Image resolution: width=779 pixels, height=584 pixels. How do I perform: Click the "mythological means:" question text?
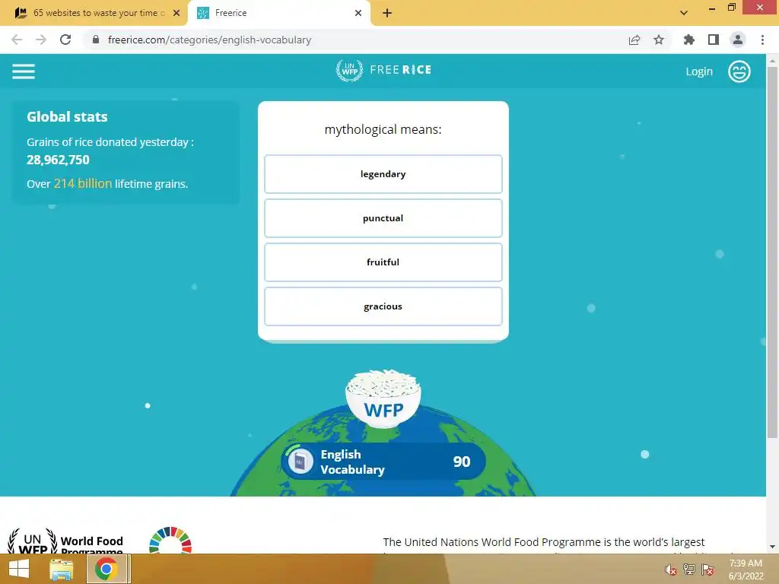coord(383,129)
